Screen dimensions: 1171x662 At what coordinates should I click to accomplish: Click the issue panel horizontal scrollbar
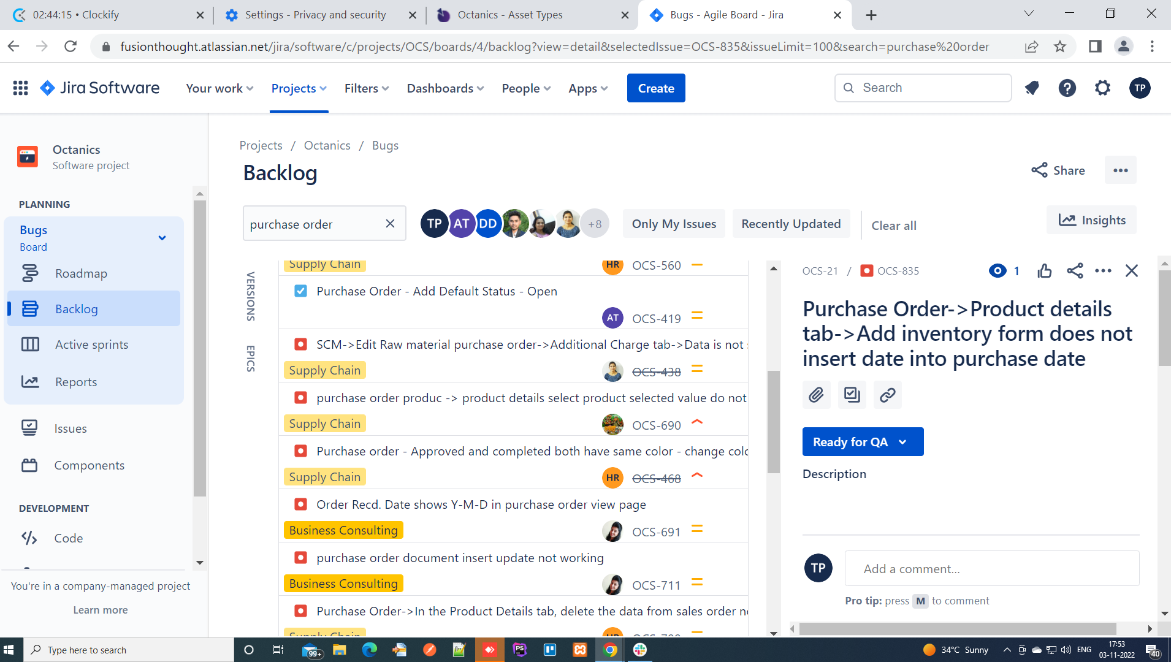pyautogui.click(x=956, y=629)
